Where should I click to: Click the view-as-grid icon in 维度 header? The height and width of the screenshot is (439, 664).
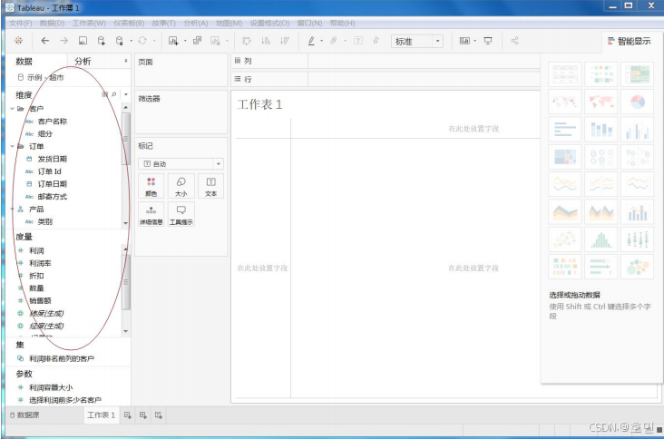pos(104,94)
